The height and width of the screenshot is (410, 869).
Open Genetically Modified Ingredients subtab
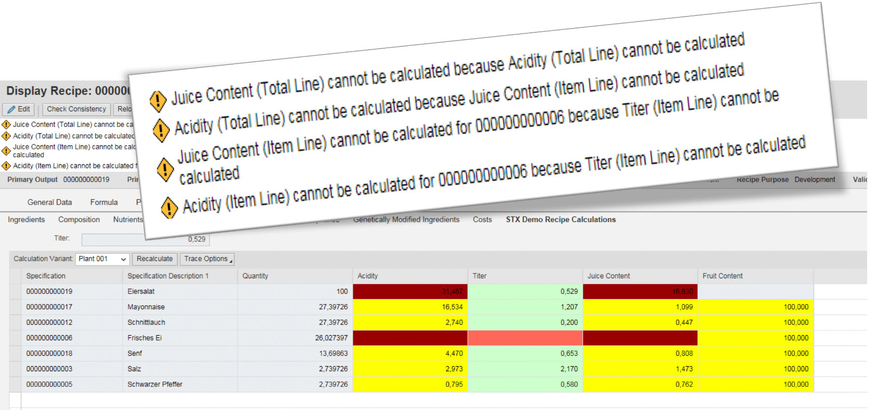pos(406,219)
